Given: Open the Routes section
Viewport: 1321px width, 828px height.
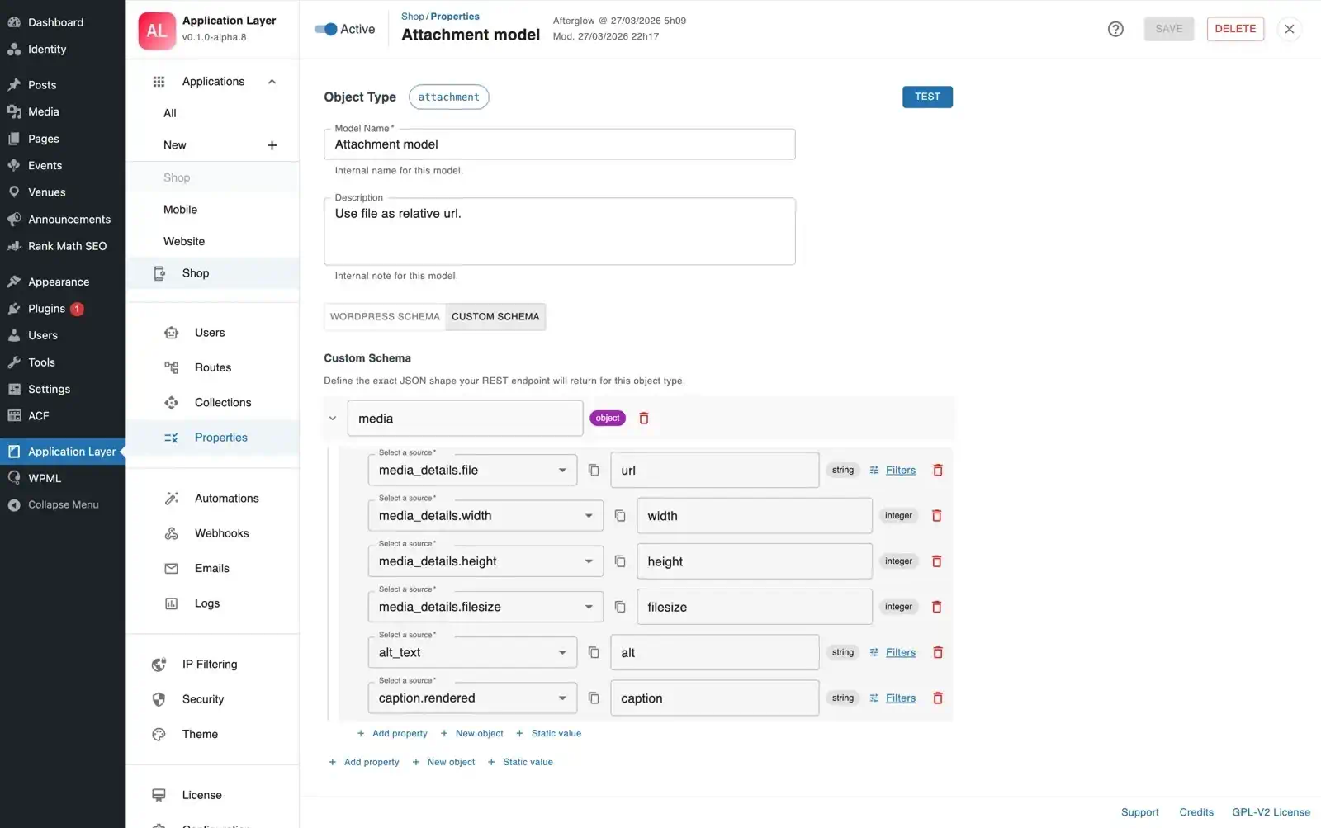Looking at the screenshot, I should point(212,367).
